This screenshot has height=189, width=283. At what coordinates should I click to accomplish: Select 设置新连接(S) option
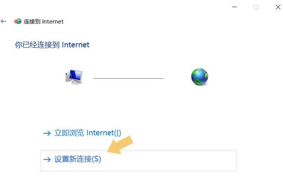pyautogui.click(x=138, y=161)
